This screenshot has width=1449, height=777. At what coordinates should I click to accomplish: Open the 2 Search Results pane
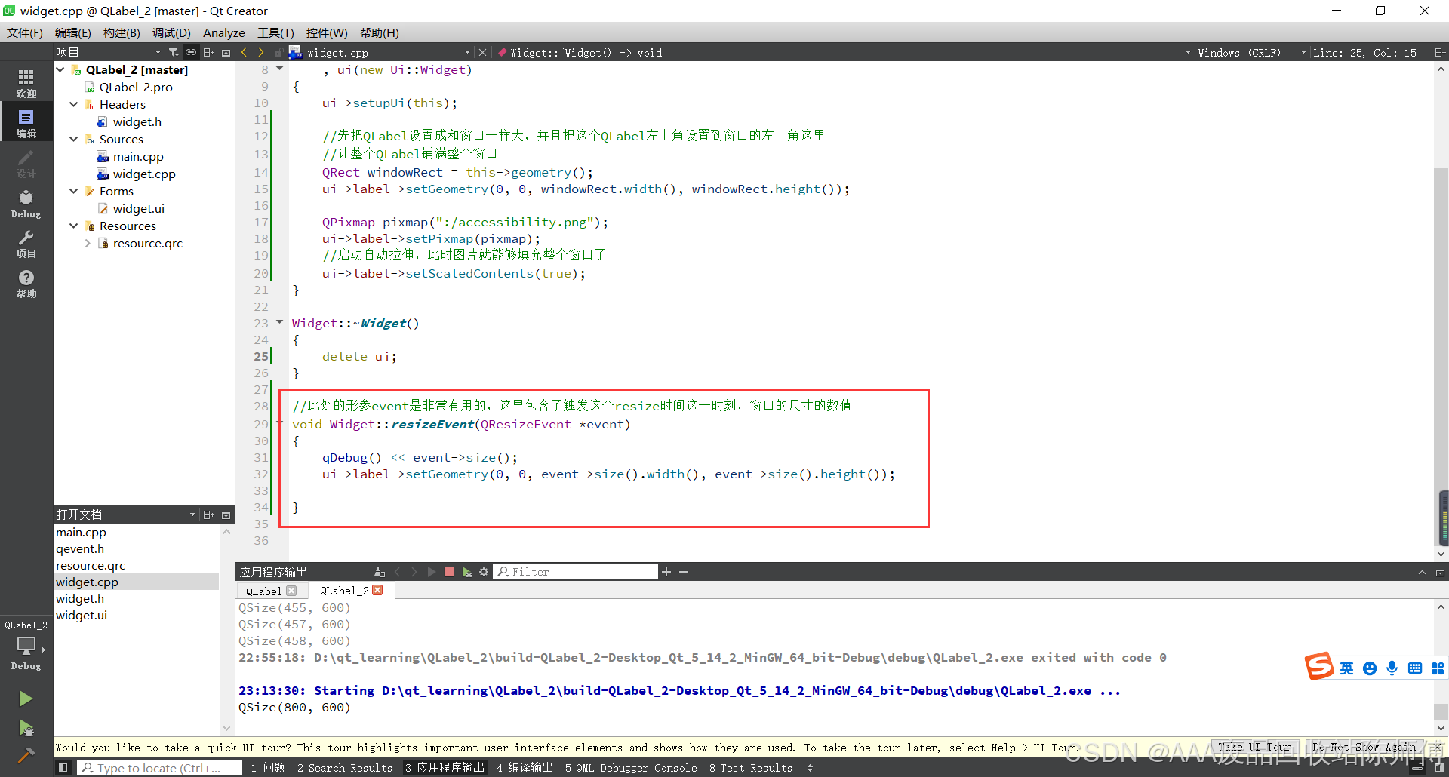pyautogui.click(x=345, y=768)
